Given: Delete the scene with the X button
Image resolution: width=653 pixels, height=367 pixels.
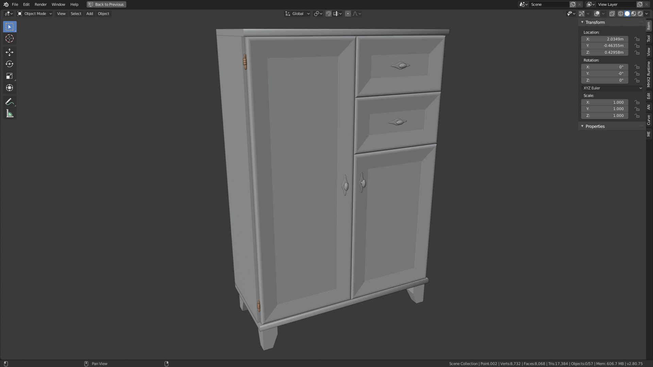Looking at the screenshot, I should click(x=580, y=4).
